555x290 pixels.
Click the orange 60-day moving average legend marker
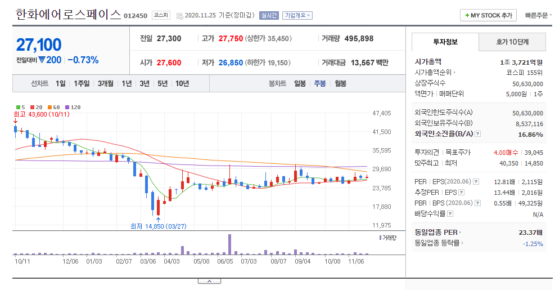[x=49, y=108]
